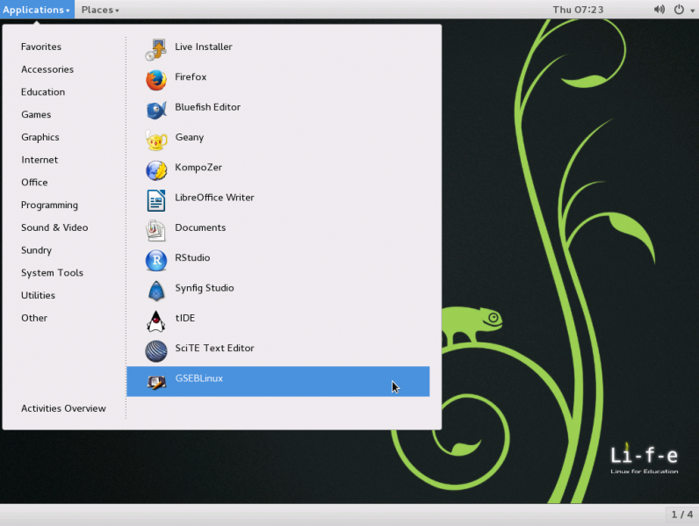Open LibreOffice Writer icon
The width and height of the screenshot is (699, 526).
[156, 198]
